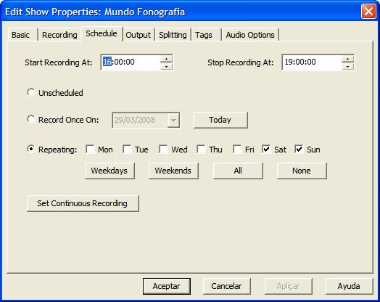380x302 pixels.
Task: Open the Audio Options tab
Action: [x=250, y=35]
